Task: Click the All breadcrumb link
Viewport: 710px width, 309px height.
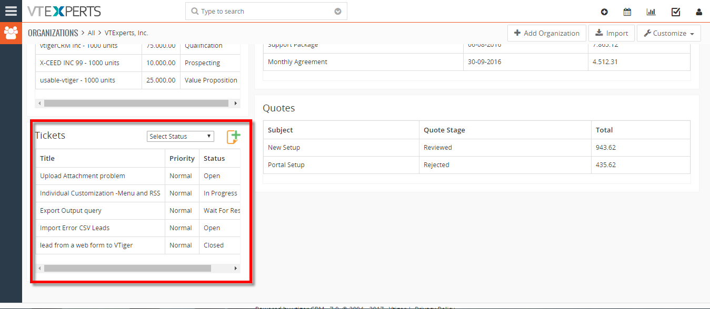Action: click(x=92, y=33)
